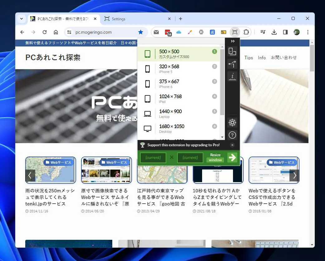Click the blue cloud extension icon
Image resolution: width=325 pixels, height=261 pixels.
(x=179, y=32)
